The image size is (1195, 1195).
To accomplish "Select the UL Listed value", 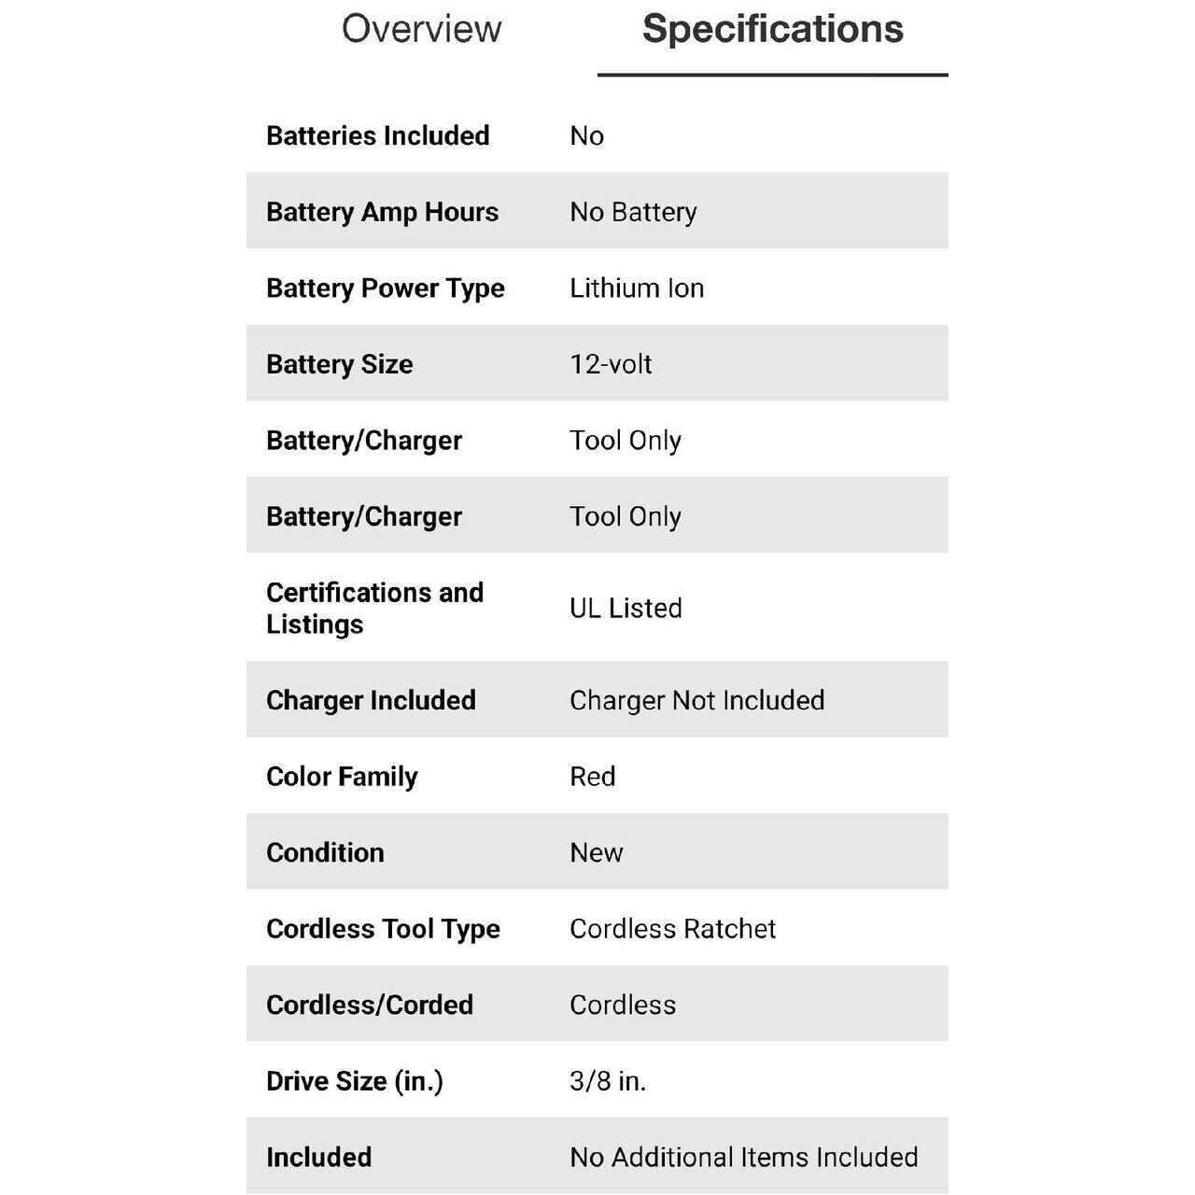I will [626, 608].
